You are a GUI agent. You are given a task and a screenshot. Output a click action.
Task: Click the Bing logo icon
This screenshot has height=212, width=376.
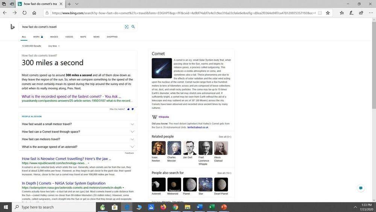pyautogui.click(x=12, y=27)
